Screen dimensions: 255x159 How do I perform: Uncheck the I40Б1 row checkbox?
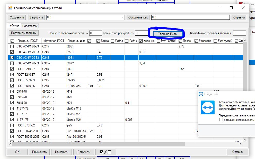coord(12,58)
